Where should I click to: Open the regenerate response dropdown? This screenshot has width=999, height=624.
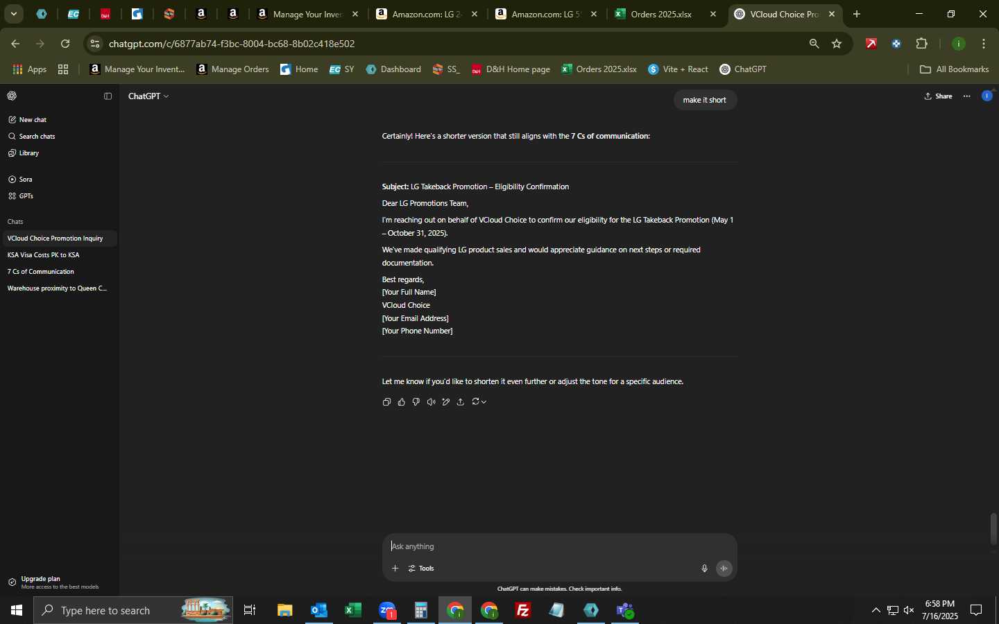pos(479,402)
